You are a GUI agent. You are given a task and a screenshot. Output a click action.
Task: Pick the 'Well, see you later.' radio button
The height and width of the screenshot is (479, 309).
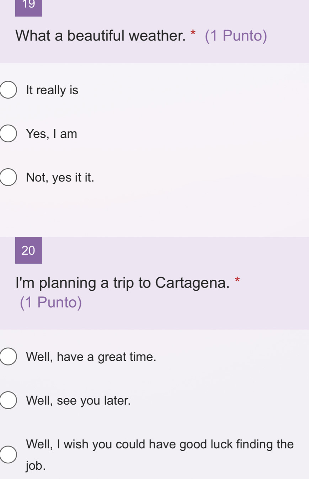8,401
